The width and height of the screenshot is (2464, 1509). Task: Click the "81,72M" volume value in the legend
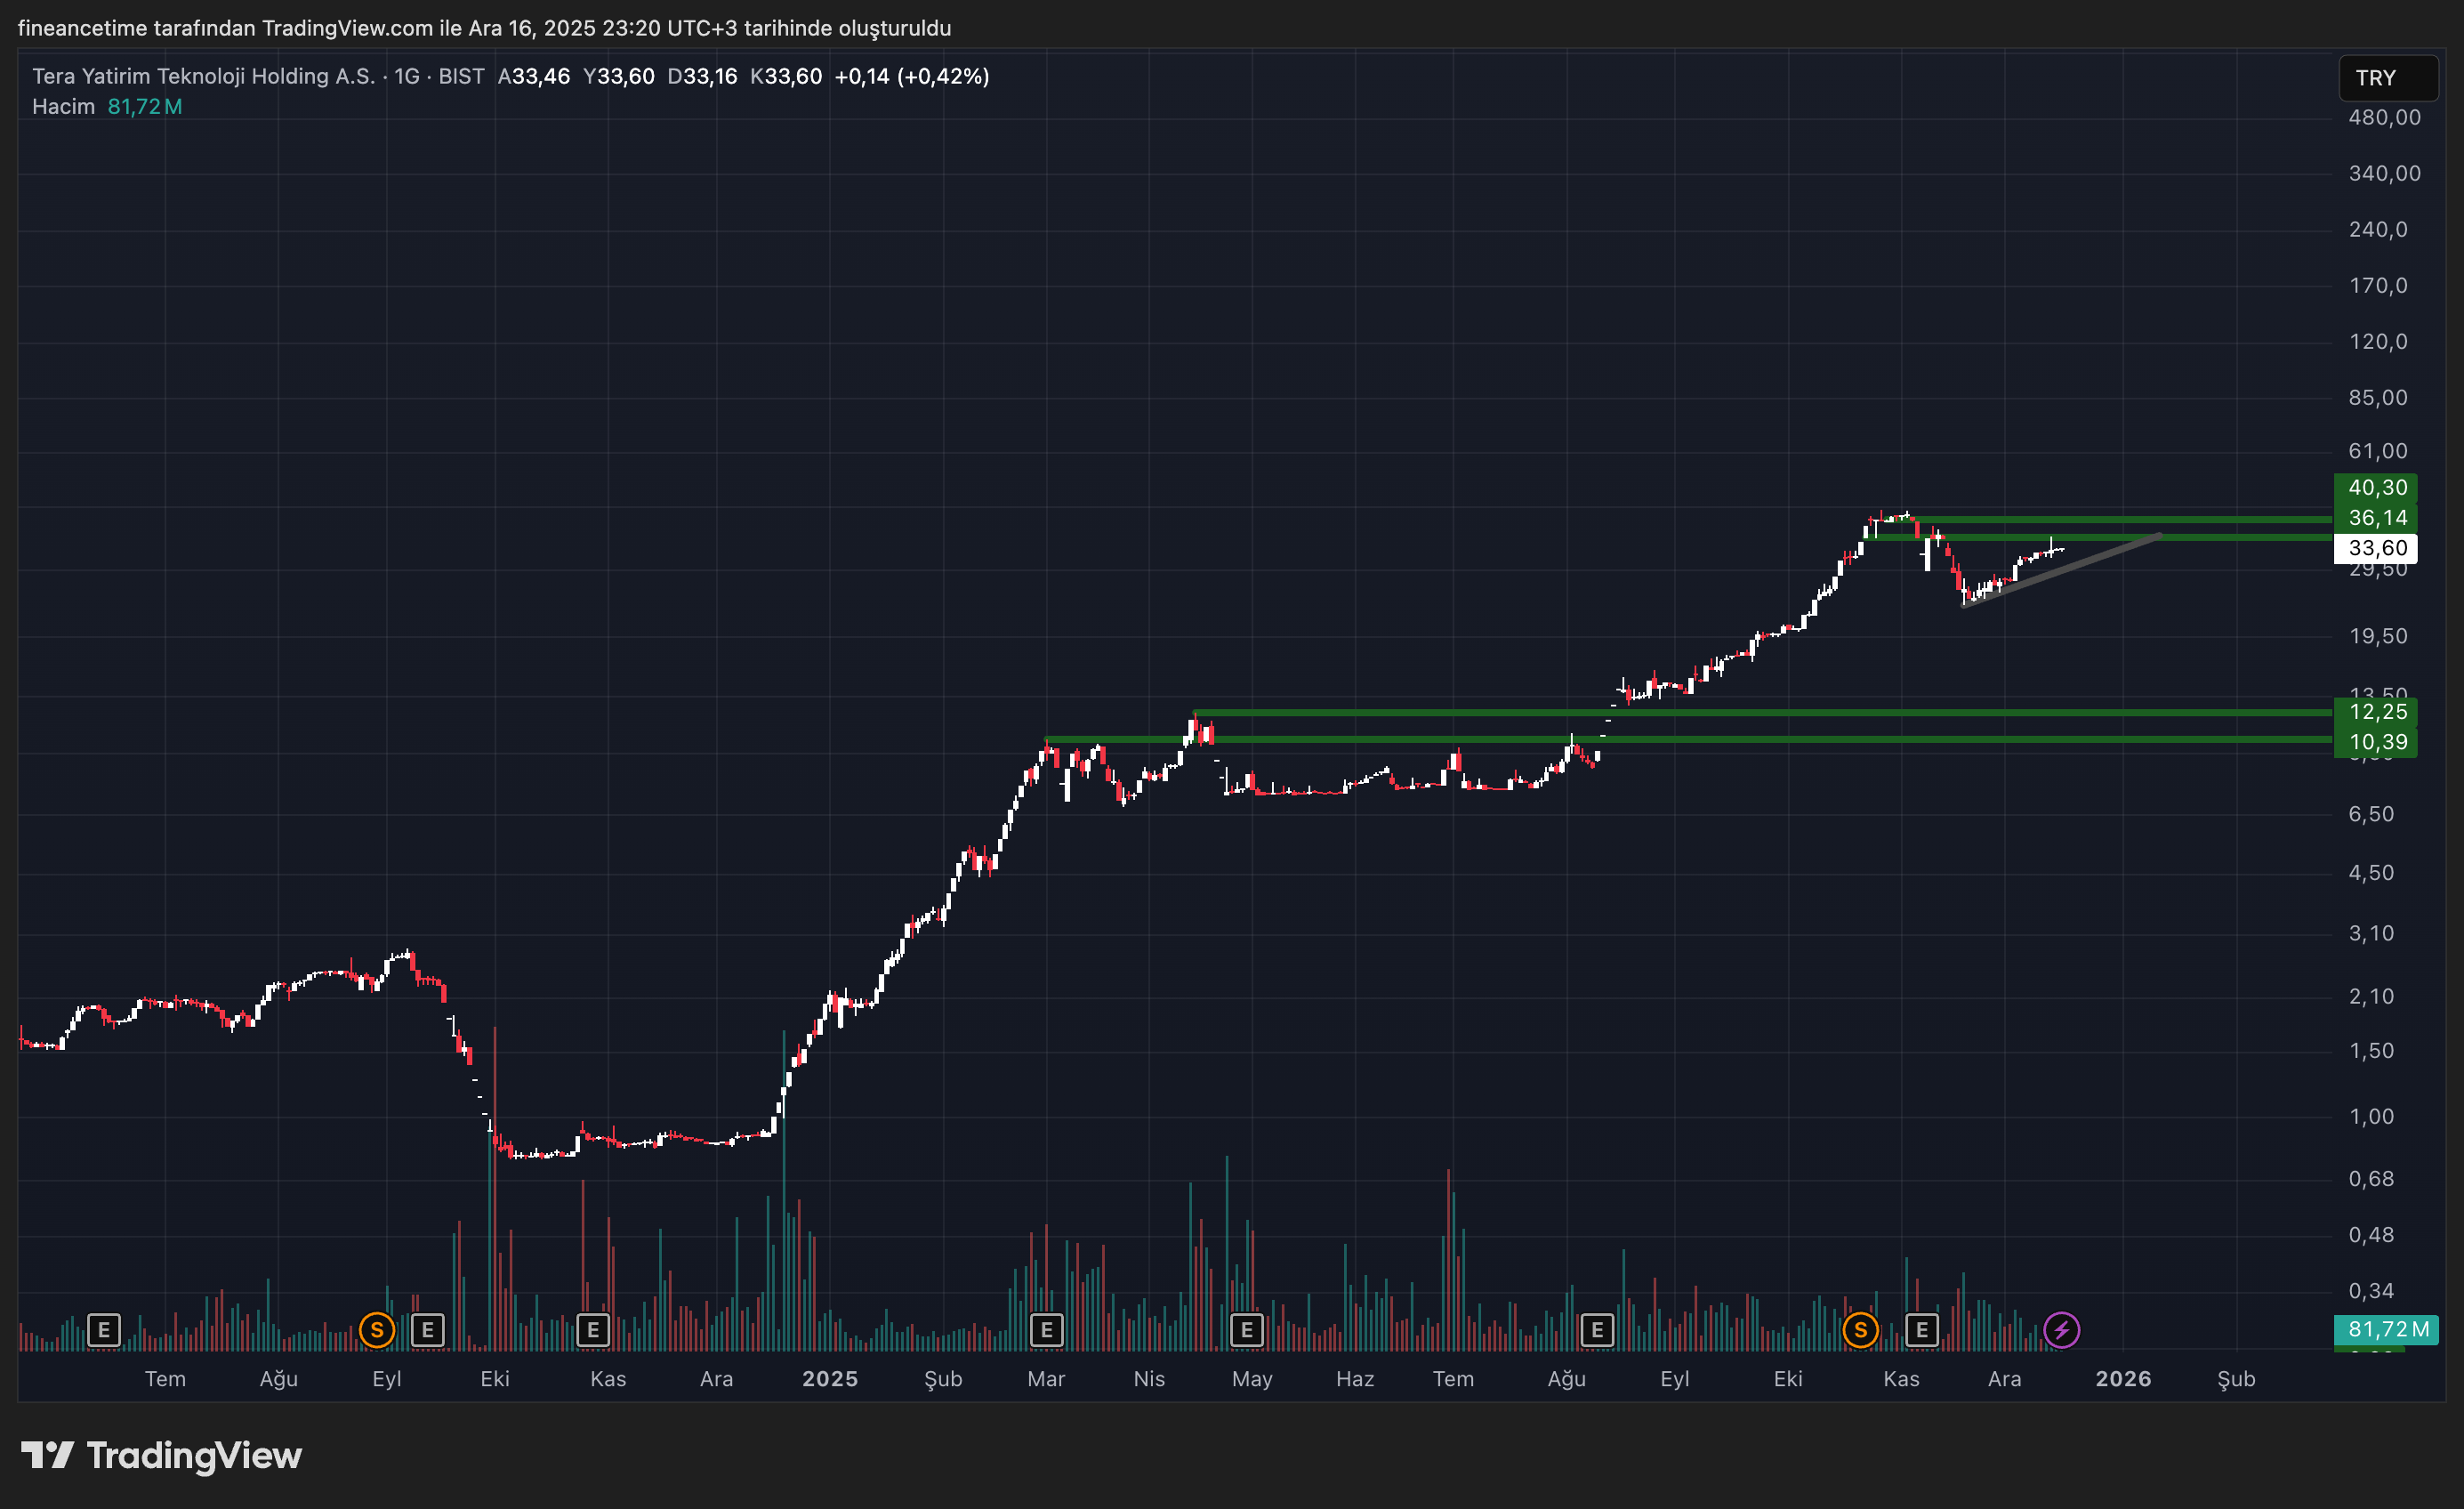tap(145, 106)
